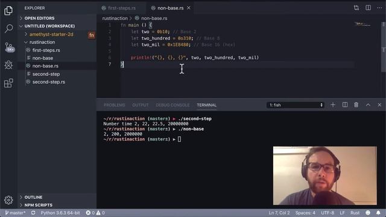Open the feedback smiley in status bar
This screenshot has height=217, width=386.
coord(368,213)
